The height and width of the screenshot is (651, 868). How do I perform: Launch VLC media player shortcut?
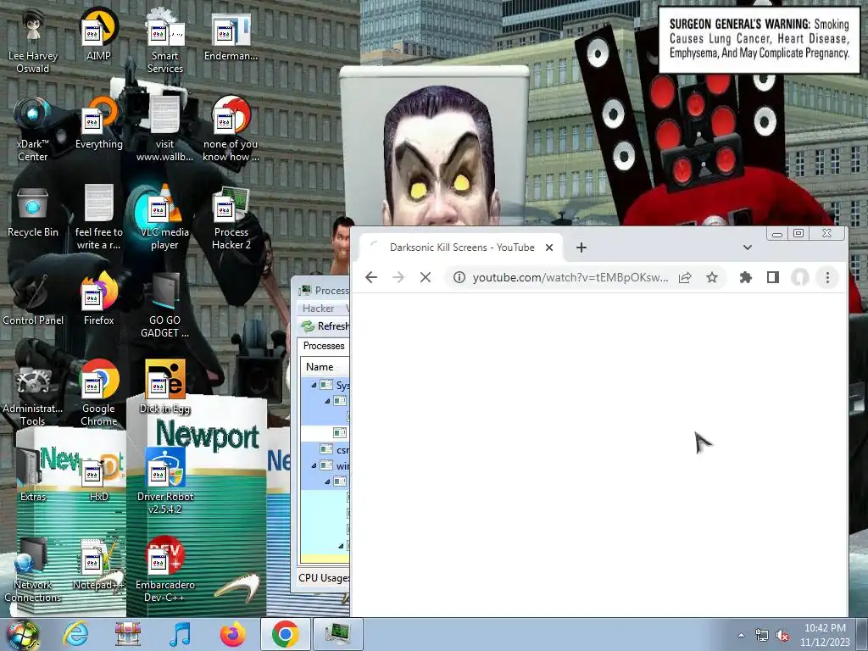tap(164, 218)
